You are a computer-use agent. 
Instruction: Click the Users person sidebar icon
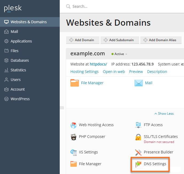point(6,80)
